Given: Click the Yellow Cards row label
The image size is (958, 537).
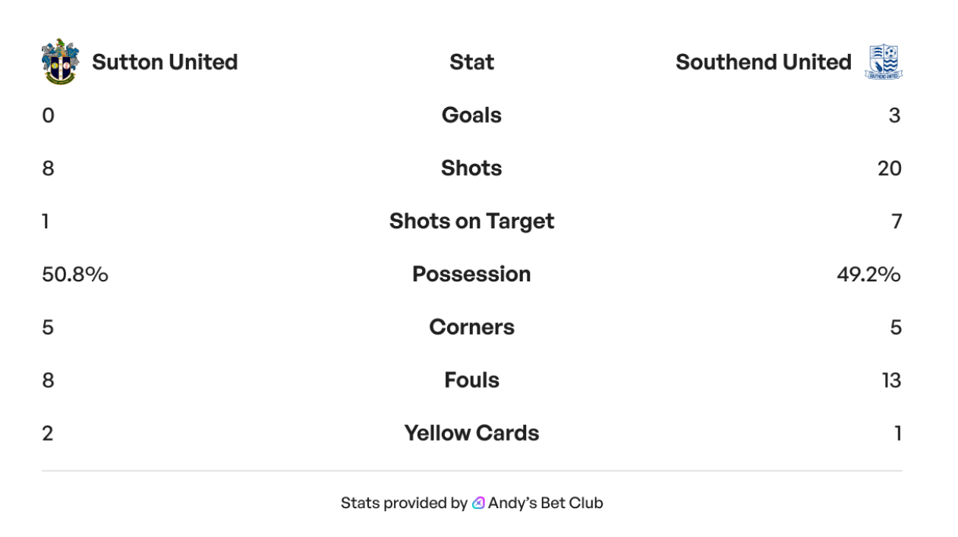Looking at the screenshot, I should click(471, 434).
